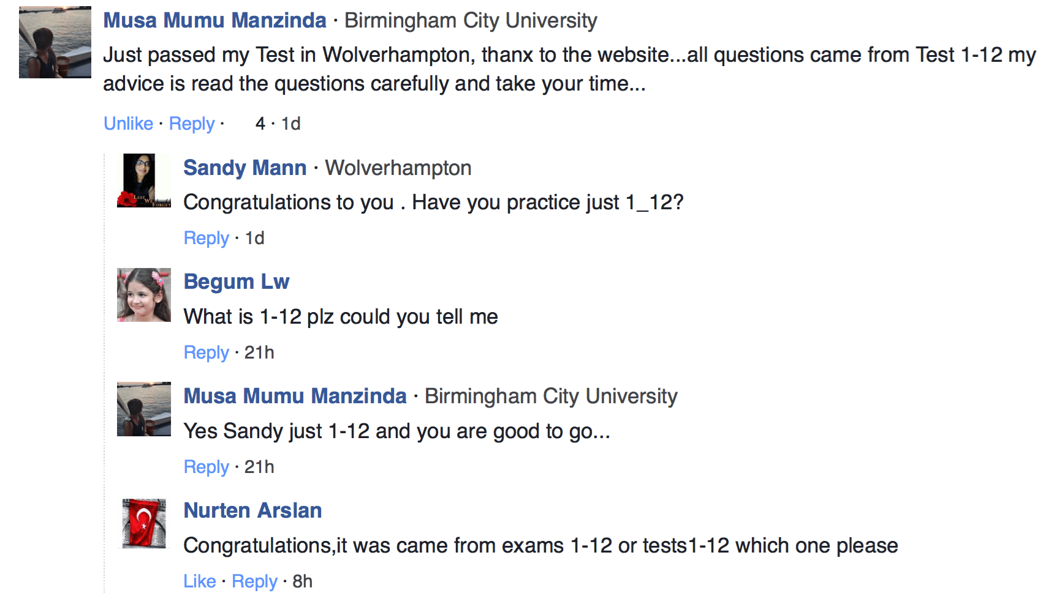This screenshot has height=596, width=1049.
Task: Reply to Musa's "good to go" comment
Action: pyautogui.click(x=206, y=467)
